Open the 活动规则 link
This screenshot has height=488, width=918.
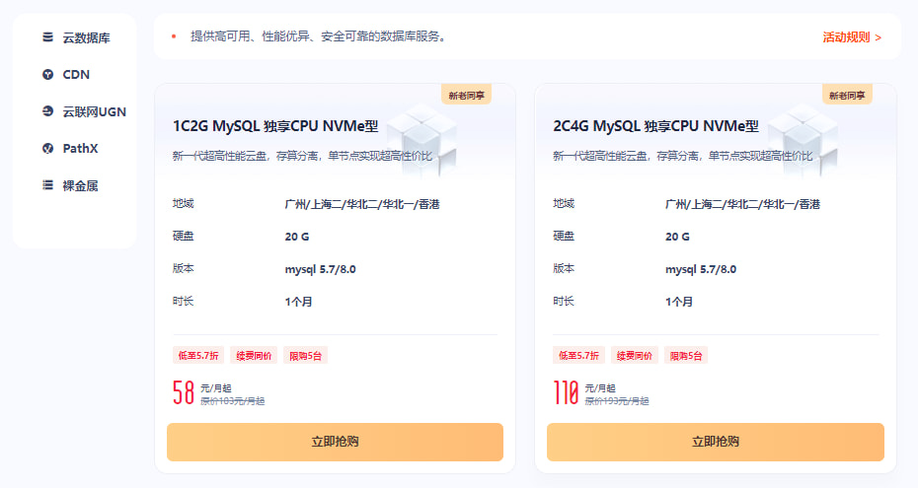pyautogui.click(x=851, y=37)
